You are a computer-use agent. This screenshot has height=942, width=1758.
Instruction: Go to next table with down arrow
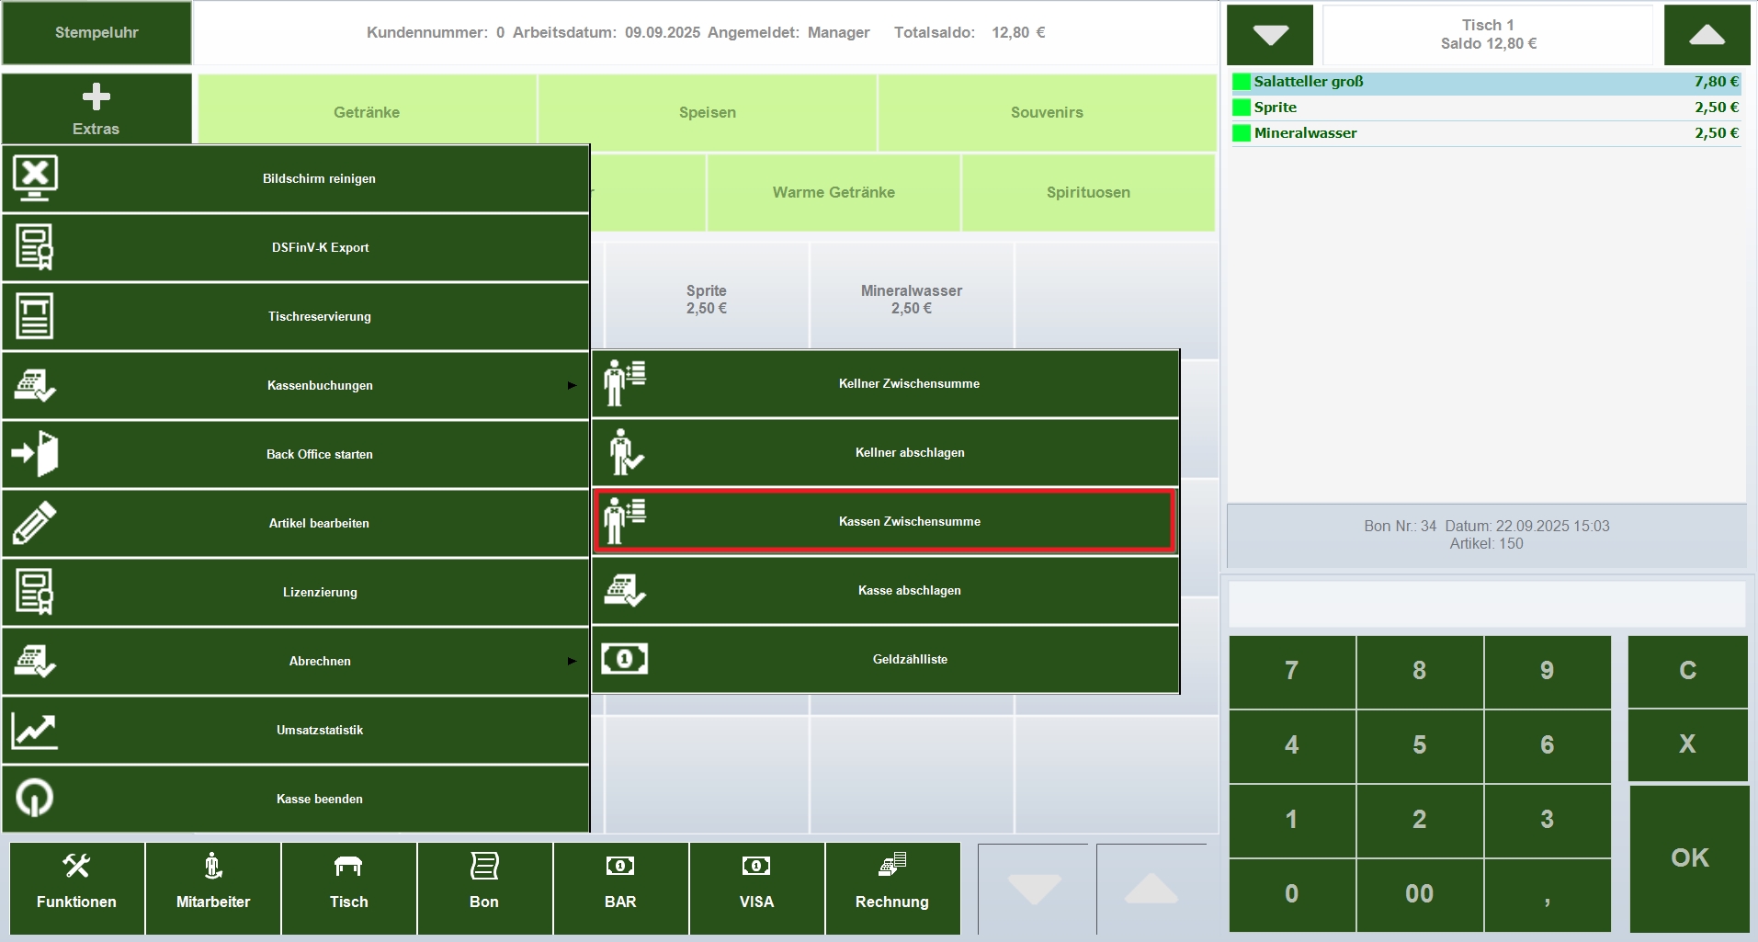pos(1270,35)
